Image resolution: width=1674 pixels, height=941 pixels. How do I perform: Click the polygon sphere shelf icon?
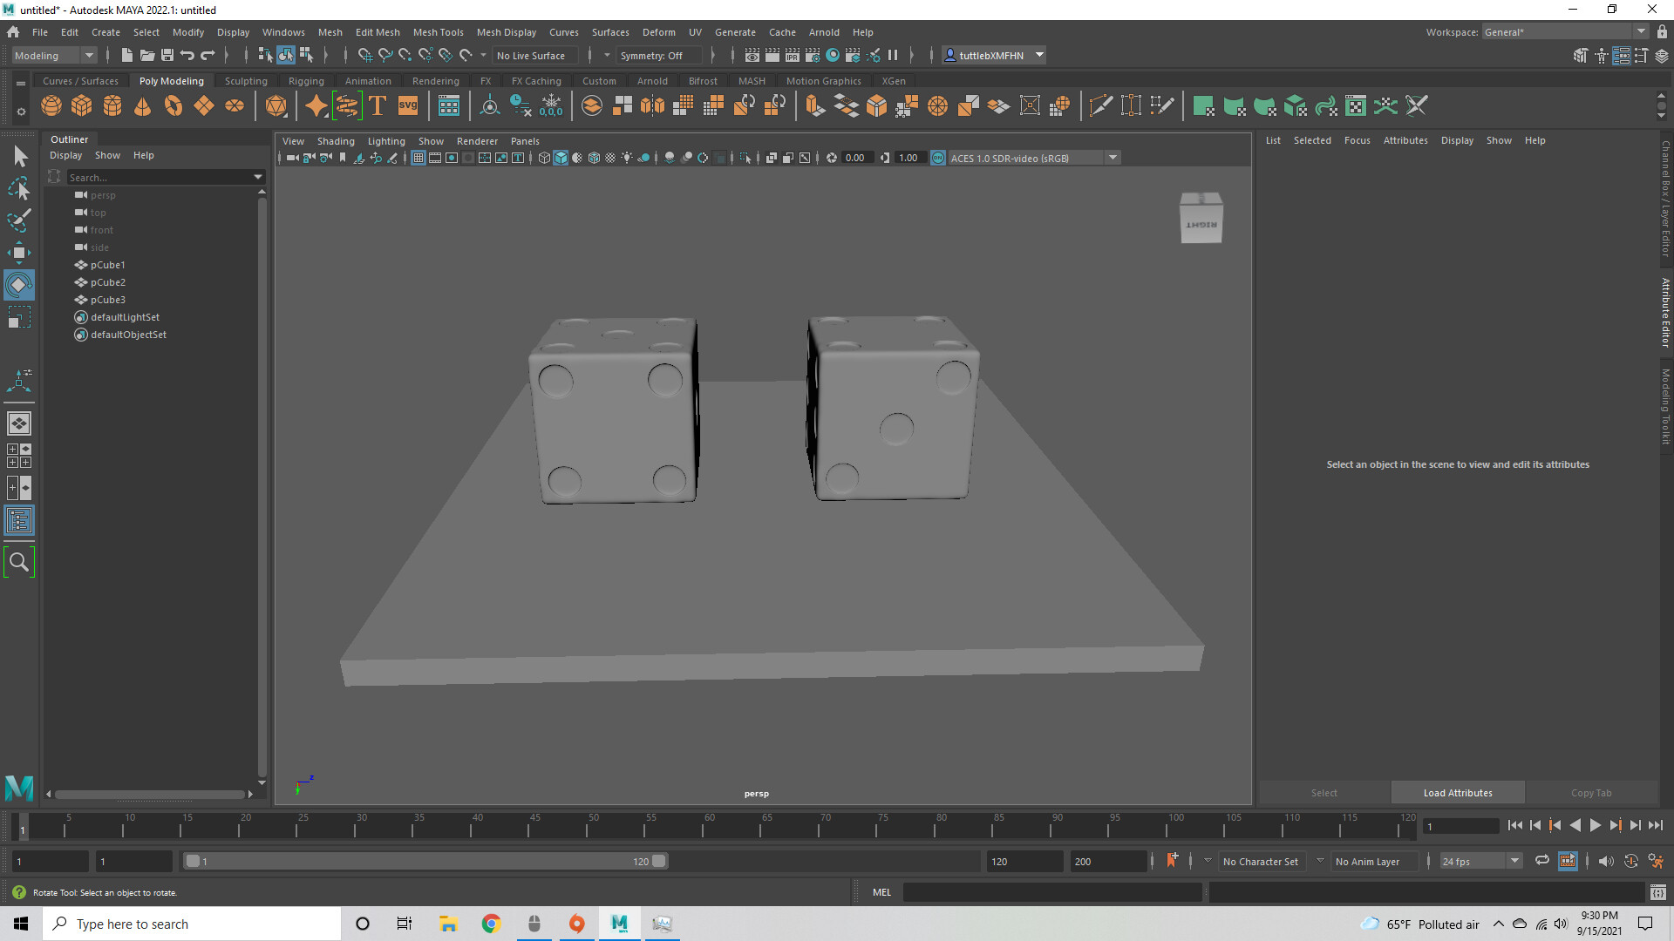point(51,106)
